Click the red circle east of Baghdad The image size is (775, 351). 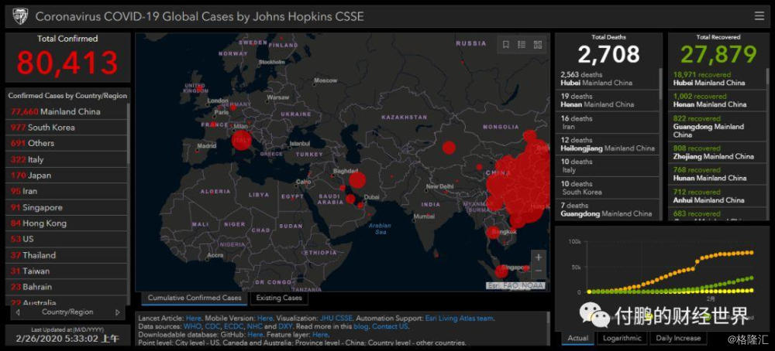click(x=356, y=180)
